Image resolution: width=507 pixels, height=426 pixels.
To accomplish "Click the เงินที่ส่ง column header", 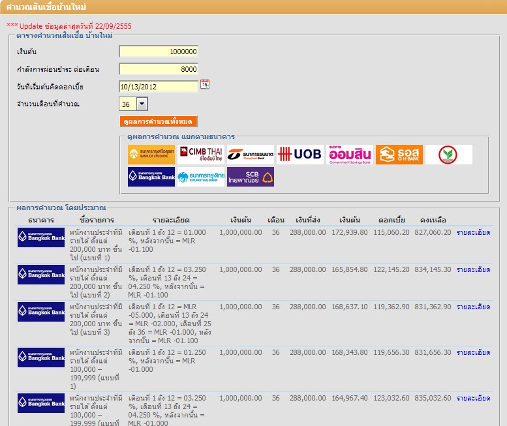I will coord(308,220).
